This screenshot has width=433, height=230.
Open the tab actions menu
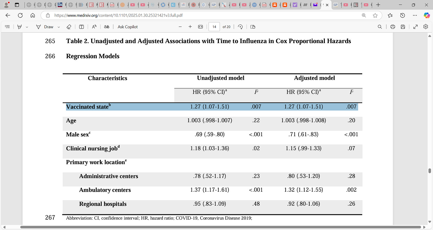pyautogui.click(x=17, y=5)
